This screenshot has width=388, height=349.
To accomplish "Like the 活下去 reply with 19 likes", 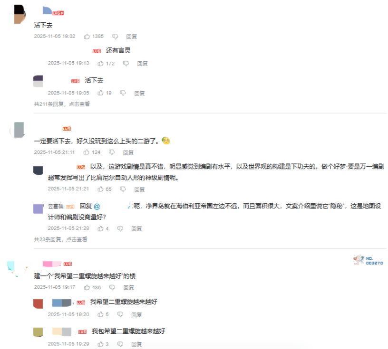I will click(100, 93).
